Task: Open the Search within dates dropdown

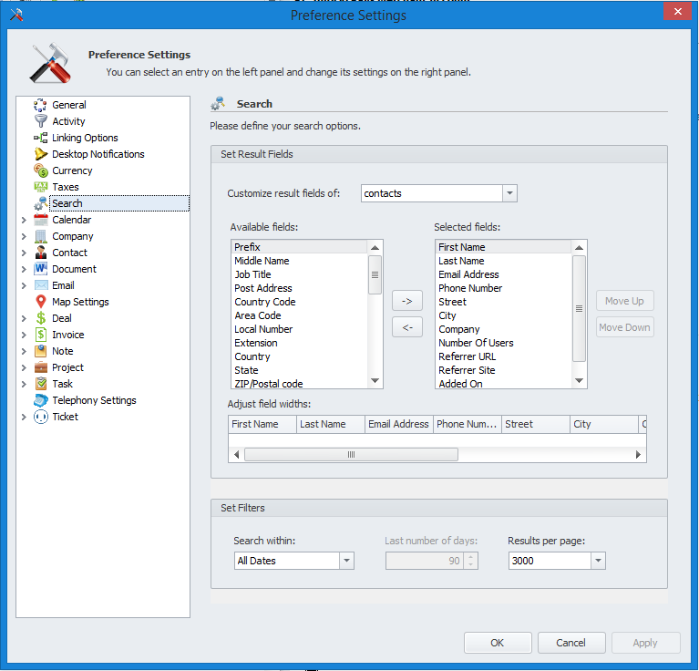Action: coord(346,561)
